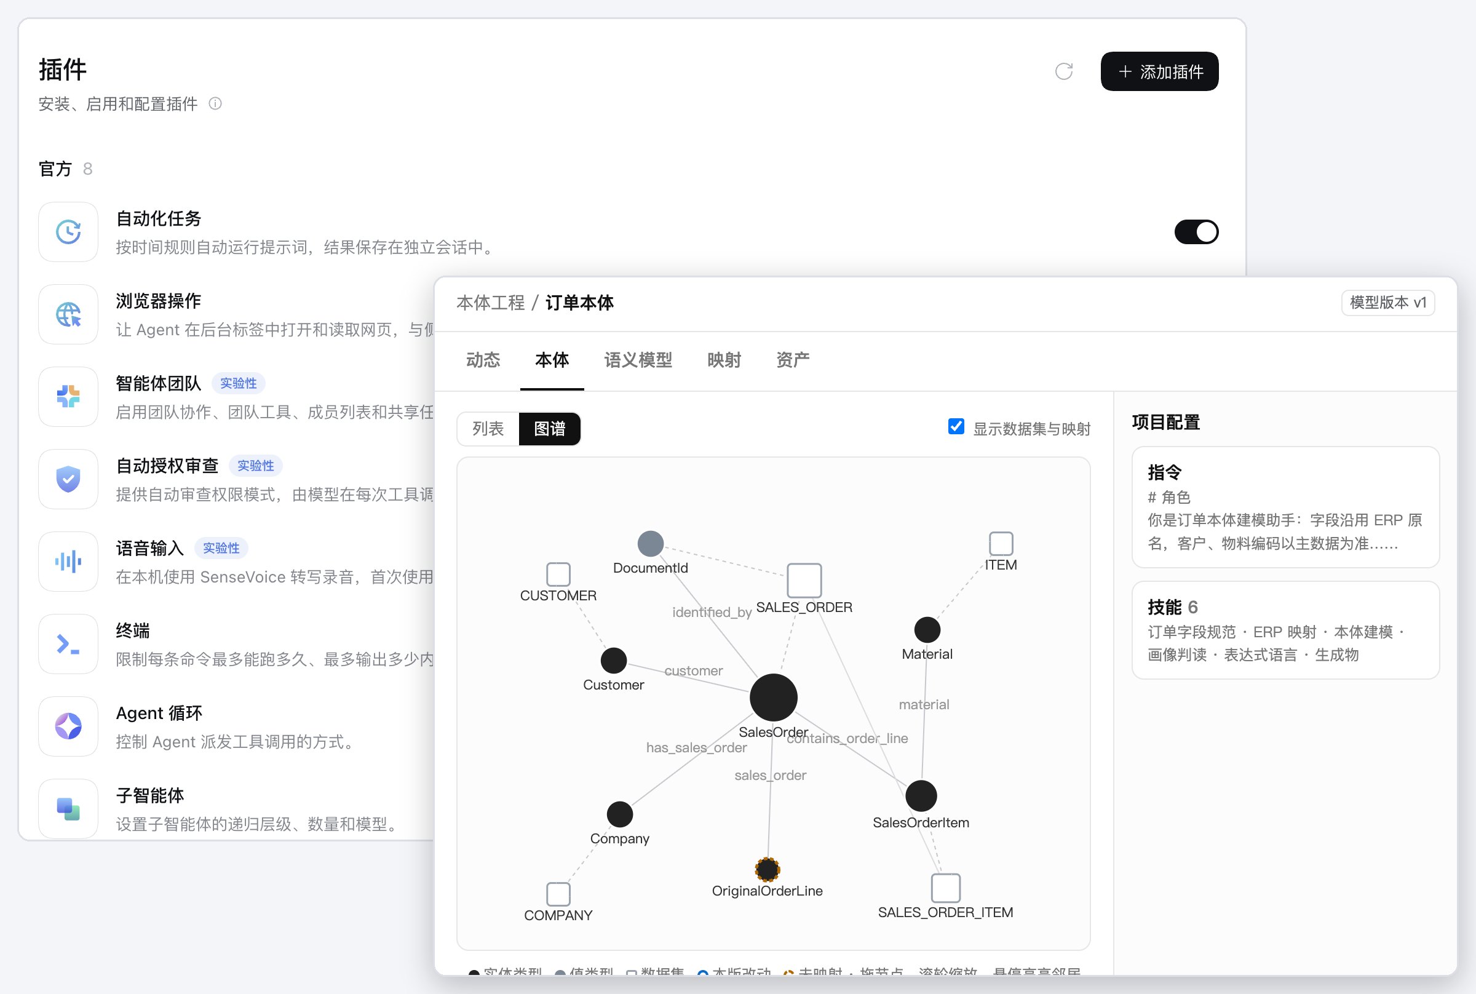
Task: Open the 技能 6 configuration card
Action: [x=1285, y=630]
